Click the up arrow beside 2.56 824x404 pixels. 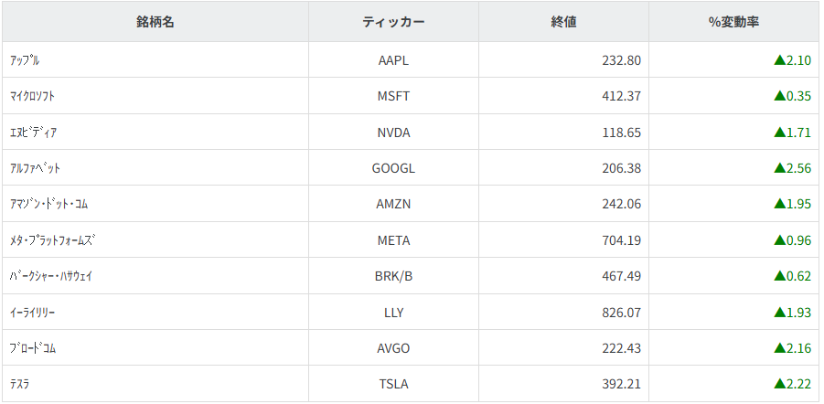tap(779, 168)
